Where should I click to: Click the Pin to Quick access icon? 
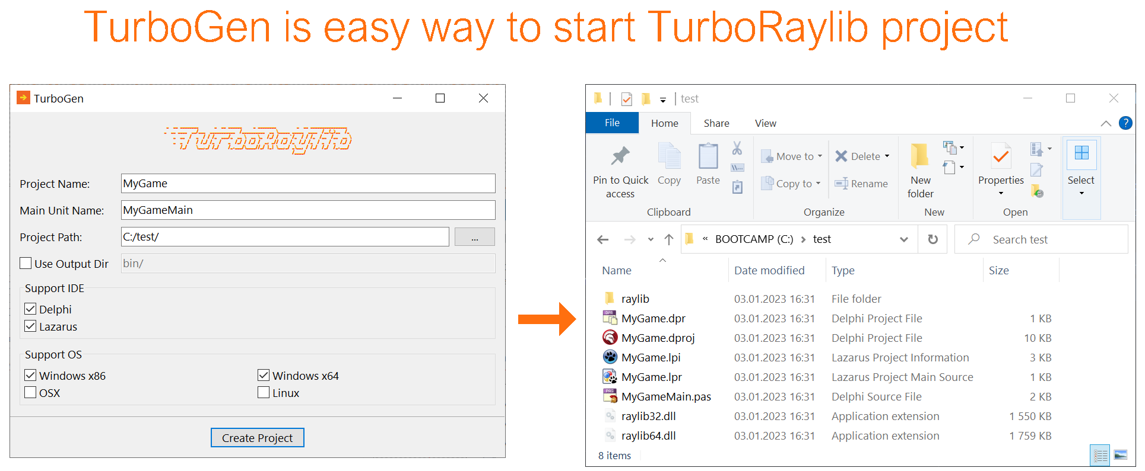620,156
